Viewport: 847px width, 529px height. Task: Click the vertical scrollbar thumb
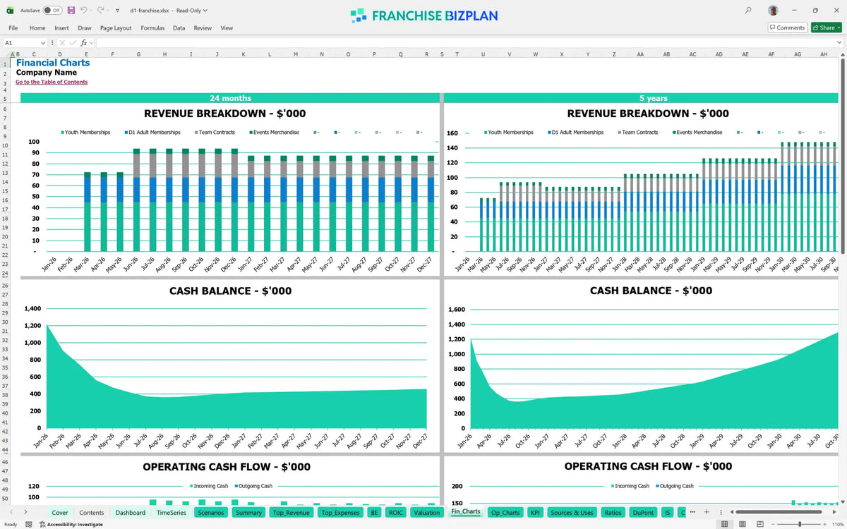pos(843,155)
